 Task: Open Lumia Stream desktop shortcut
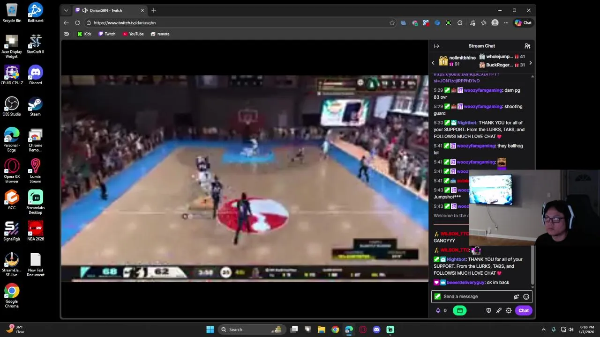point(36,171)
